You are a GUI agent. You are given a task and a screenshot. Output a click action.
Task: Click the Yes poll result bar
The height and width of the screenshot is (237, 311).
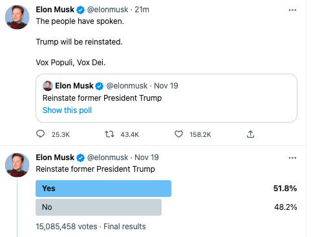click(103, 189)
